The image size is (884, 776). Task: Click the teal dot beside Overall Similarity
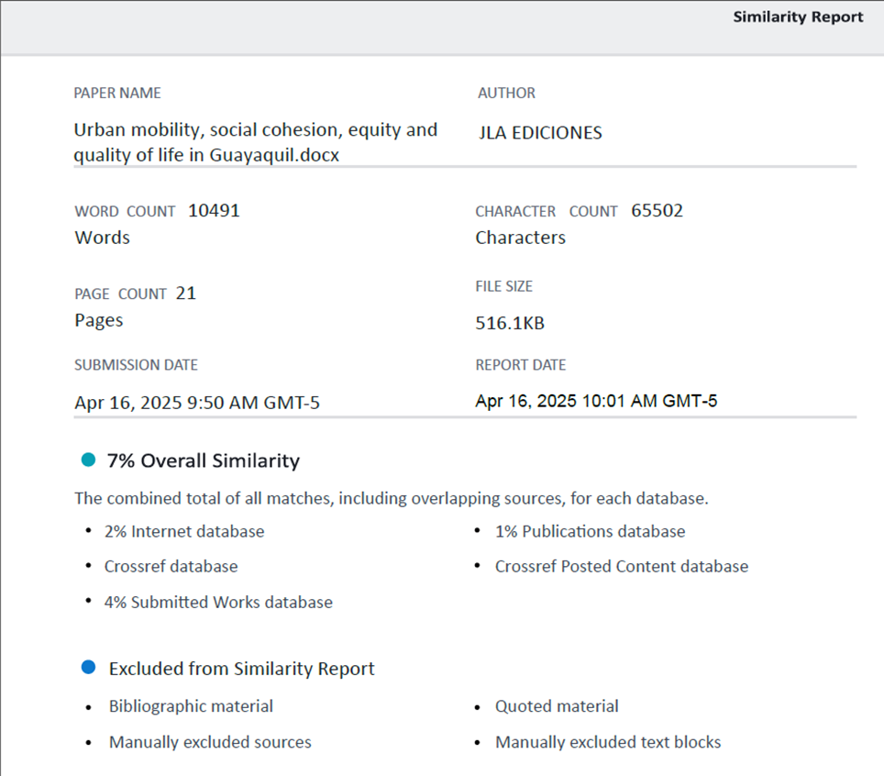[88, 460]
